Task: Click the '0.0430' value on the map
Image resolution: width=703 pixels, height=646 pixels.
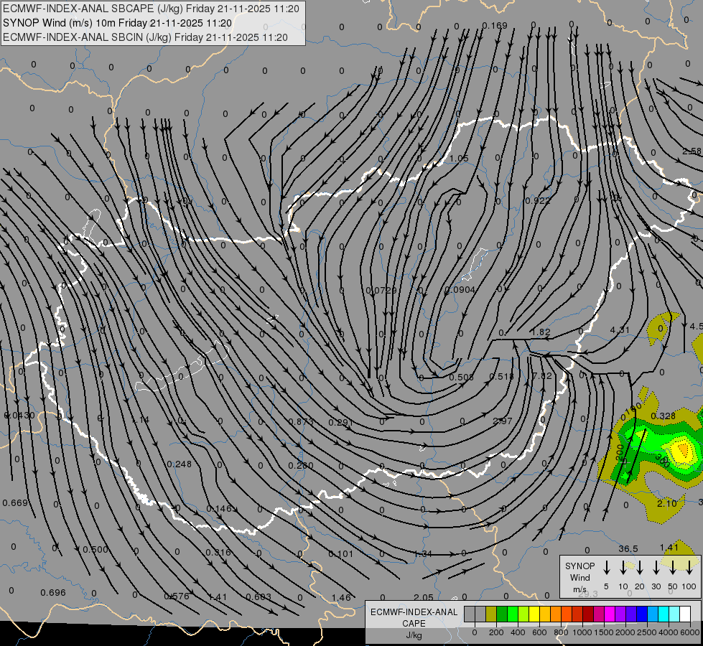Action: click(x=19, y=415)
